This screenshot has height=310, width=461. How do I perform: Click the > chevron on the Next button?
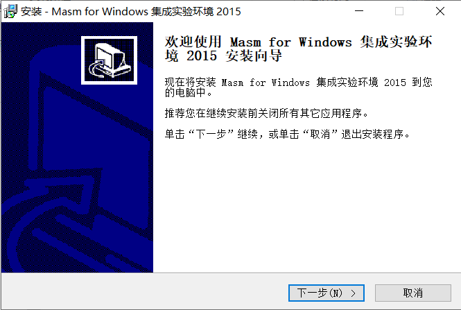(x=353, y=293)
